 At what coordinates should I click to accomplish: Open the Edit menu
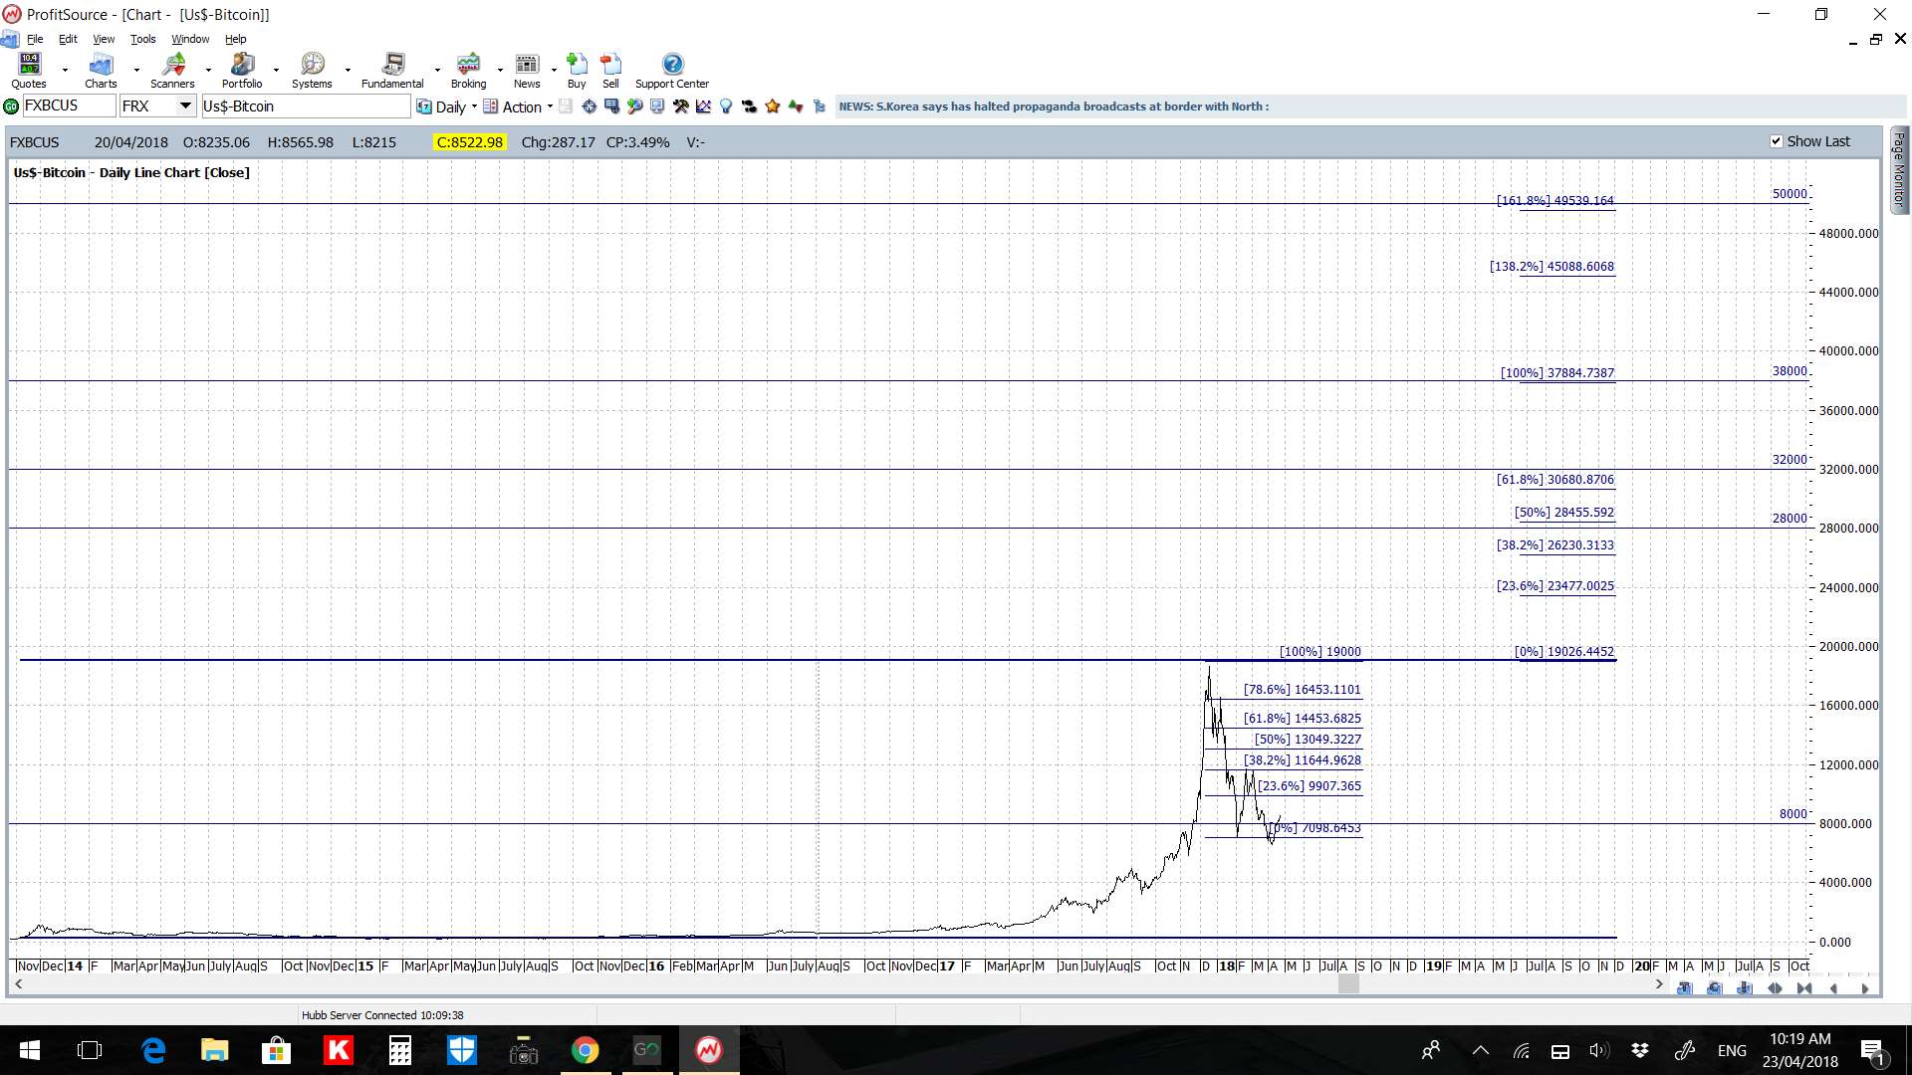click(68, 39)
